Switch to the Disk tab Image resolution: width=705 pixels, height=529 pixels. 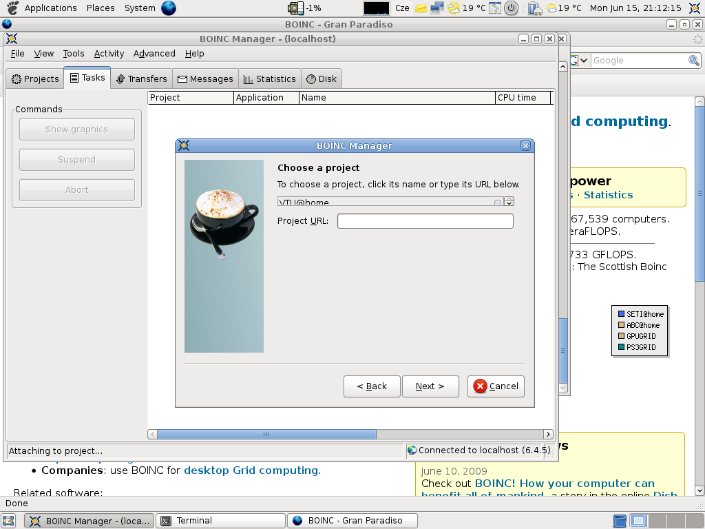pyautogui.click(x=322, y=79)
